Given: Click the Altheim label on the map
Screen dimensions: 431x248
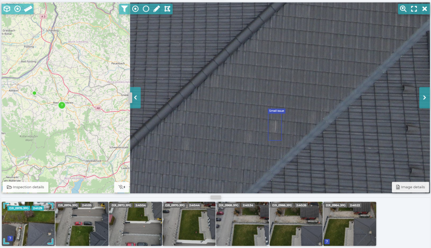Looking at the screenshot, I should 14,91.
